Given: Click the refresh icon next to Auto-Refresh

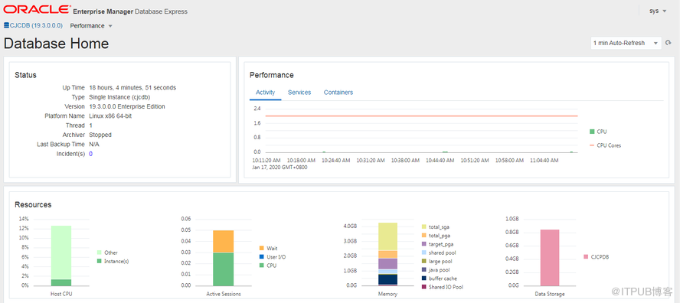Looking at the screenshot, I should point(669,43).
